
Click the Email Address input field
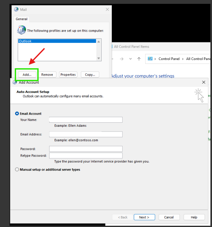[x=86, y=134]
